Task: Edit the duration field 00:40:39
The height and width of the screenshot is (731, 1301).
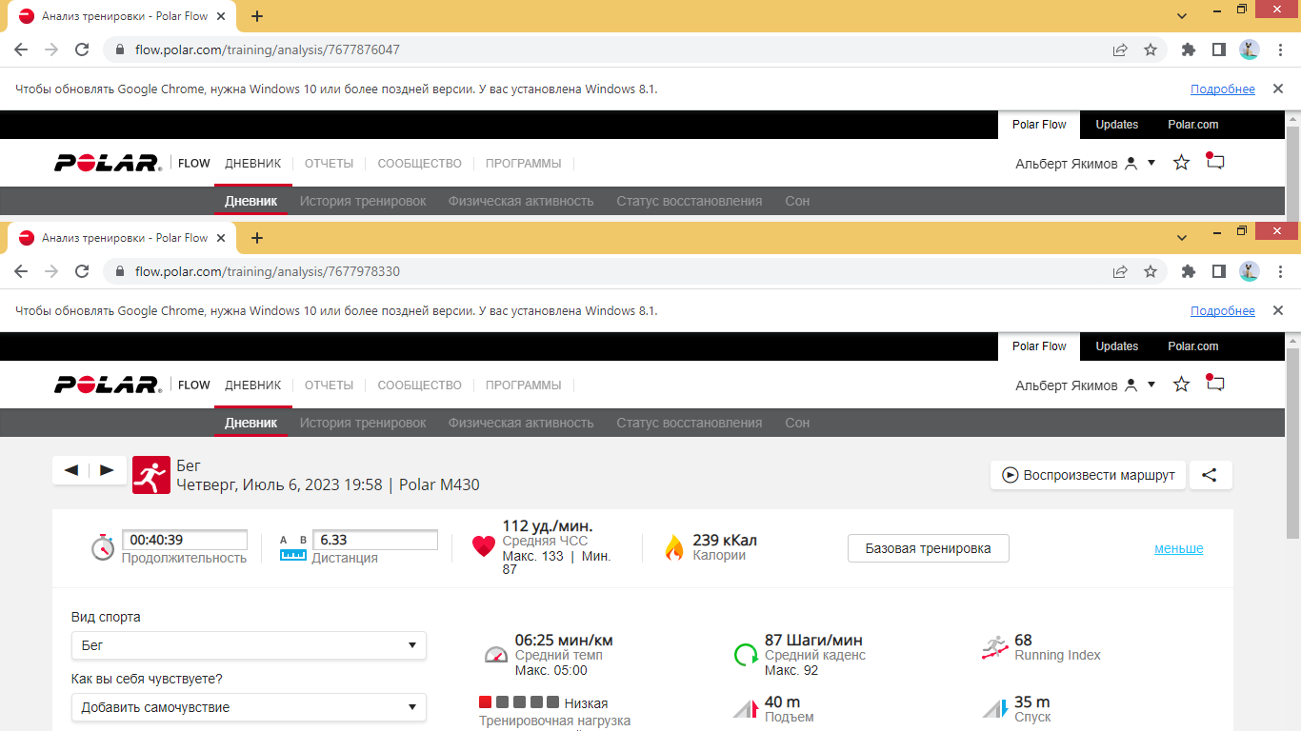Action: (185, 540)
